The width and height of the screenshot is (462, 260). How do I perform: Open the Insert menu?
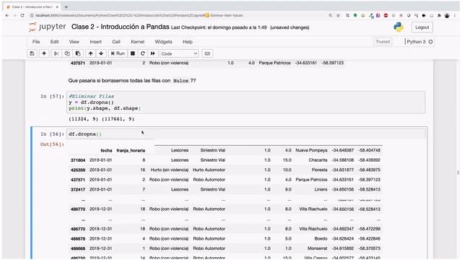pos(95,42)
